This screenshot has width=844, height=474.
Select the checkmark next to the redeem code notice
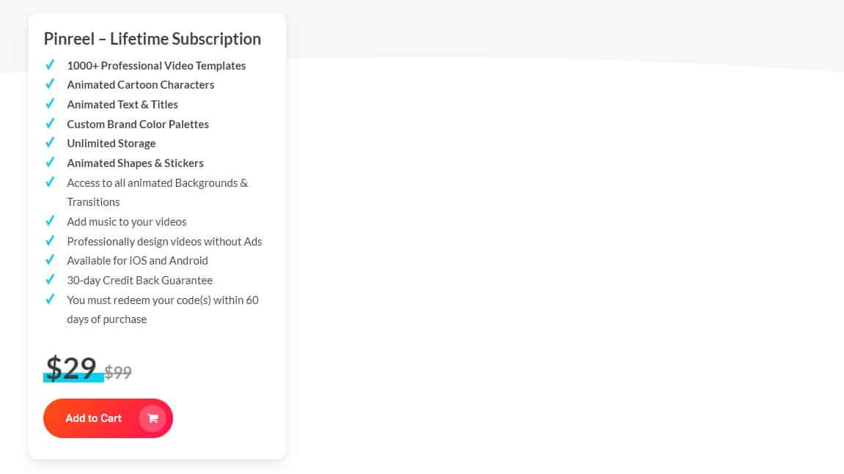coord(50,299)
